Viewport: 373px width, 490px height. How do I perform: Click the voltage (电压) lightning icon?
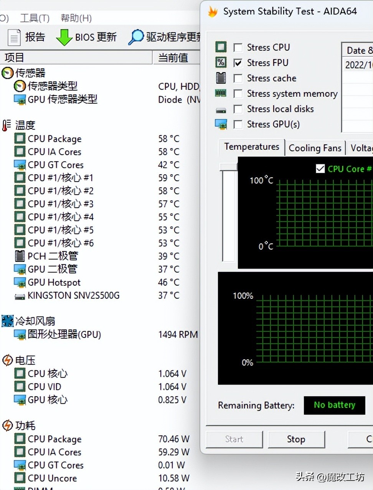[x=7, y=360]
